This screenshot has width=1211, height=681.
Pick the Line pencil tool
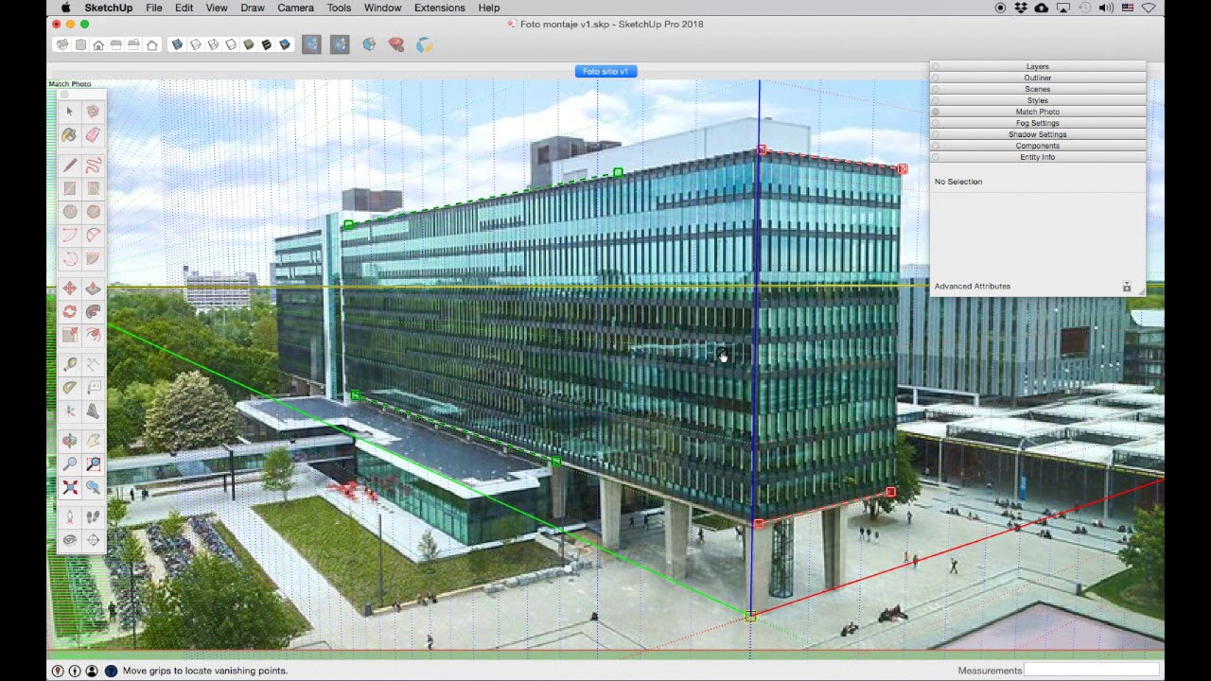coord(69,166)
